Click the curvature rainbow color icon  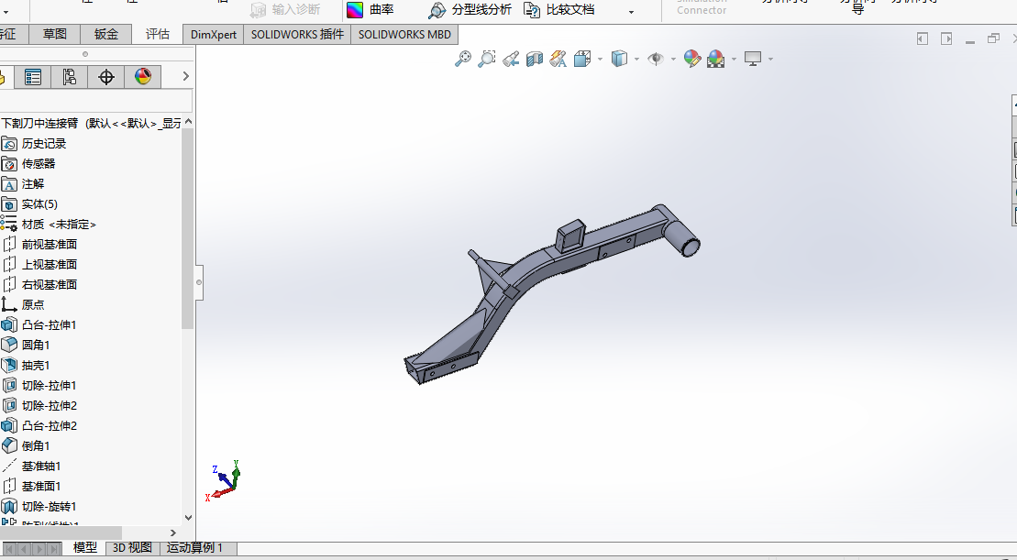355,10
